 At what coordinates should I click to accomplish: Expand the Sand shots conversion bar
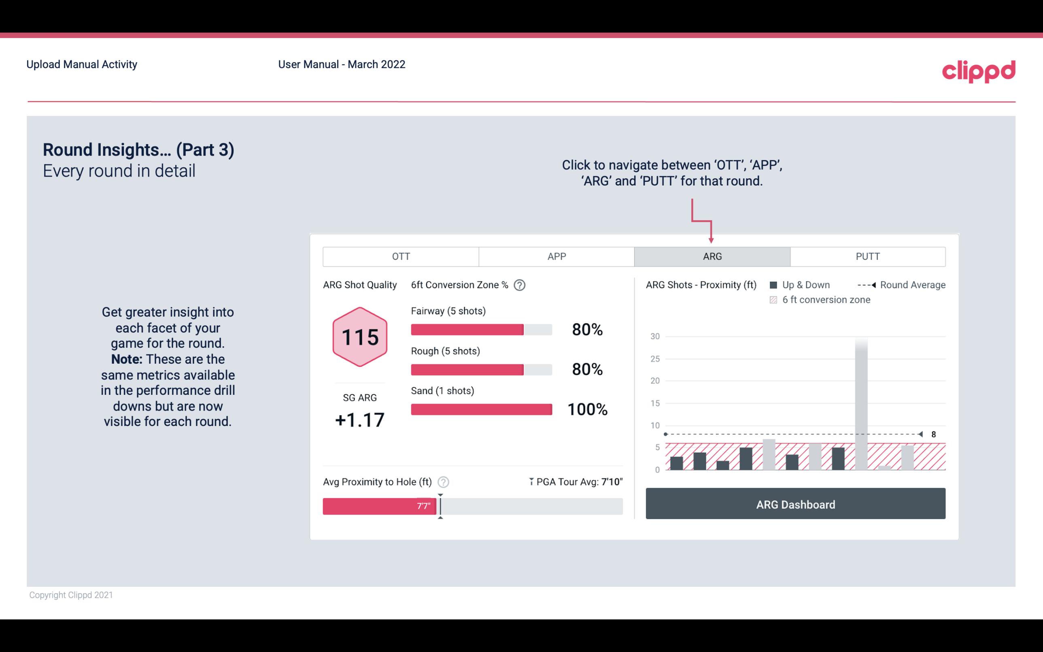[x=481, y=408]
